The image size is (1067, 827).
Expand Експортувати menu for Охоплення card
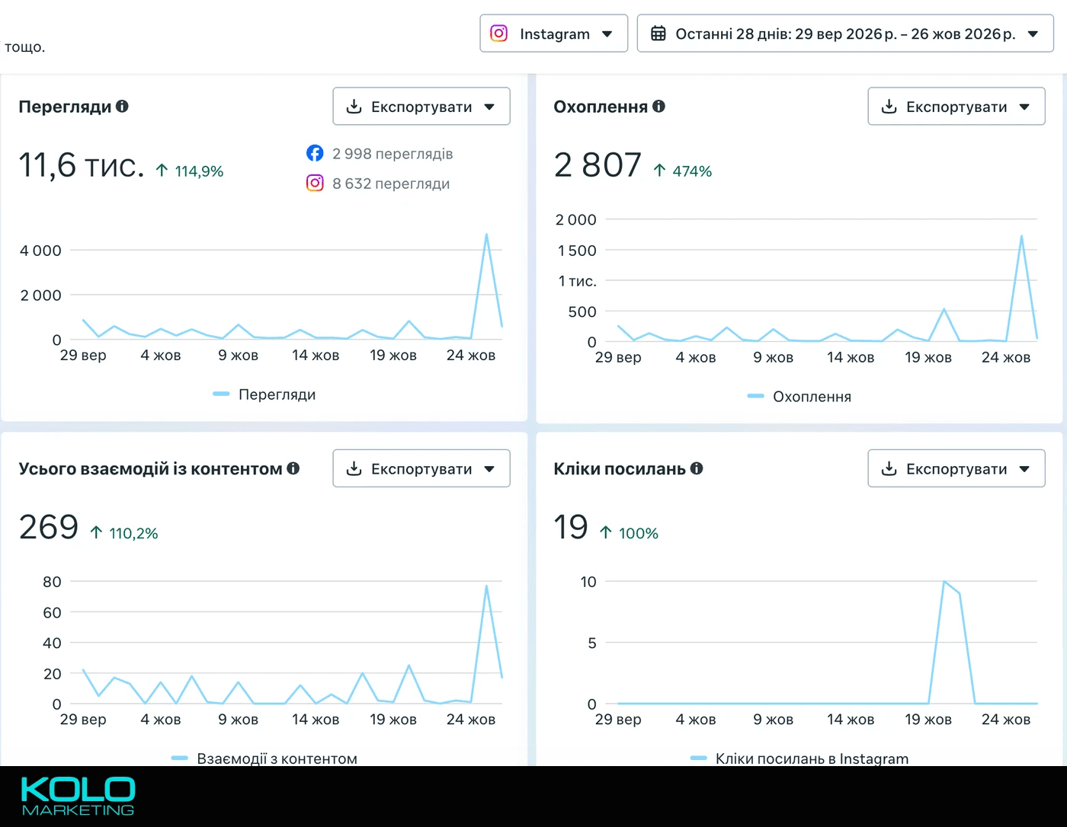(956, 107)
